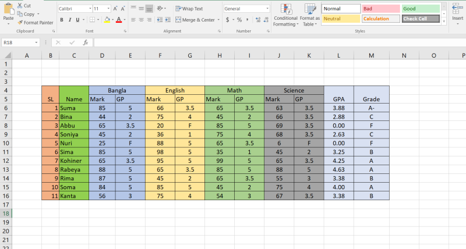Open Merge & Center dropdown arrow

tap(218, 20)
